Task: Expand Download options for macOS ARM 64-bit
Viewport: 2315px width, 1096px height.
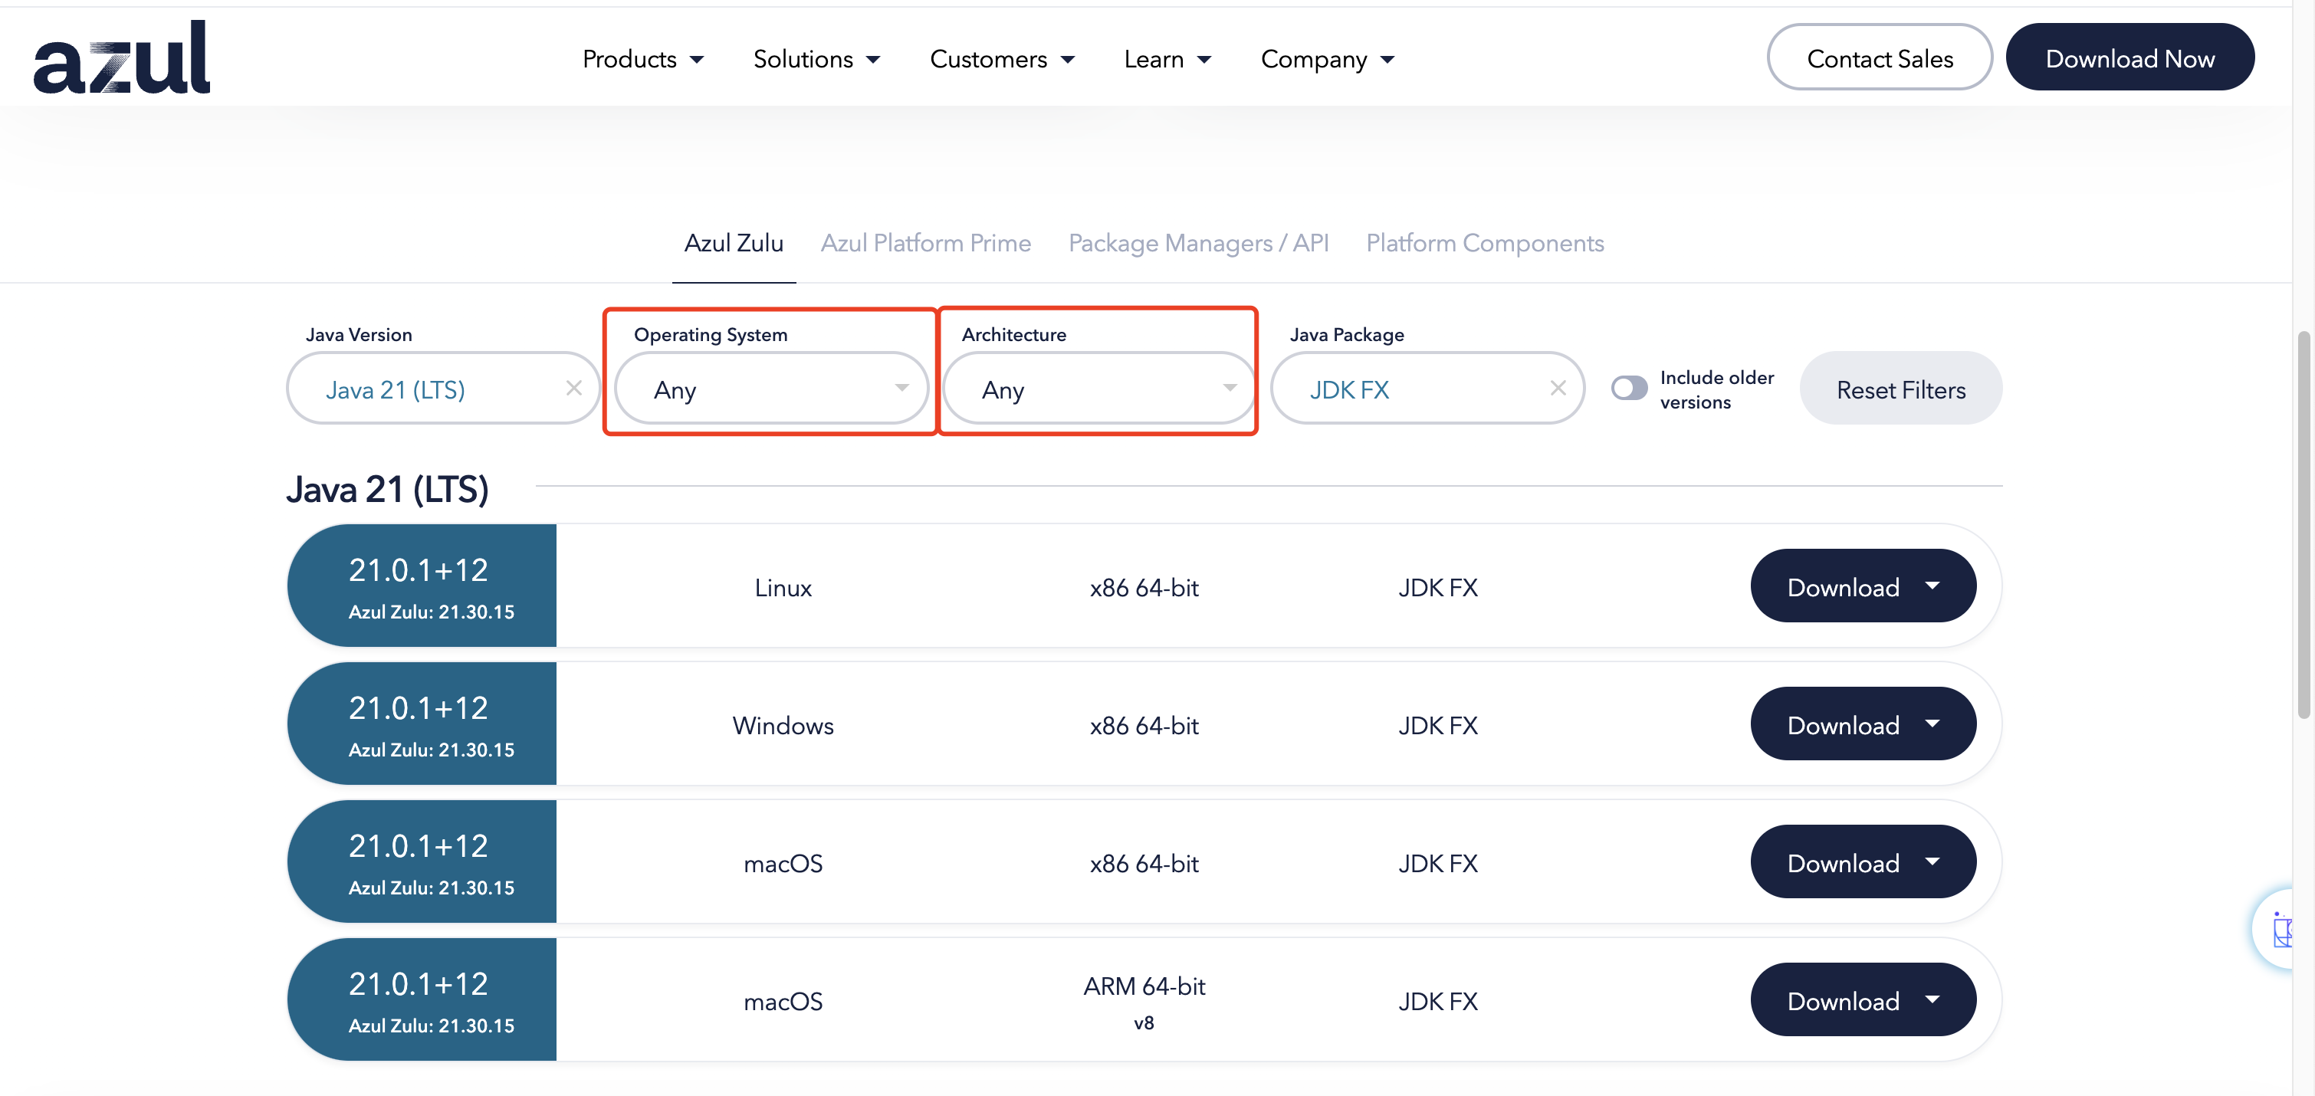Action: pos(1862,1000)
